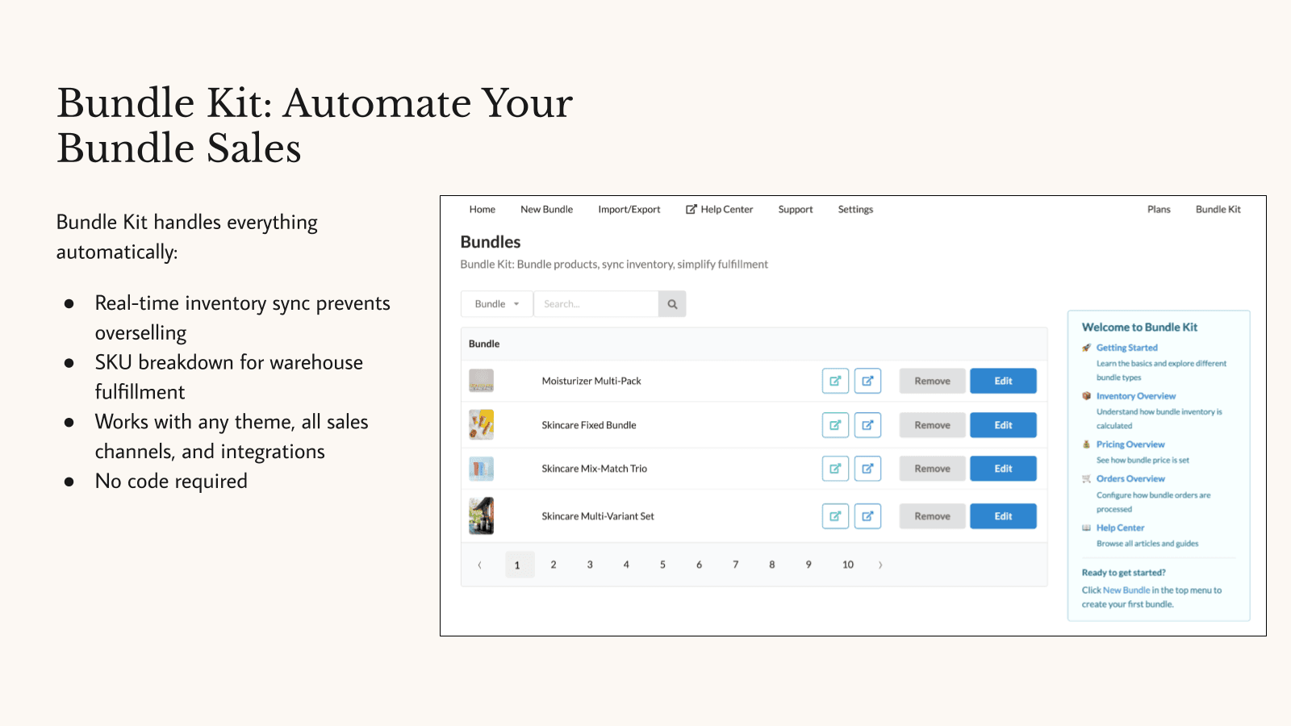Open the Plans menu item
This screenshot has height=726, width=1291.
(x=1159, y=210)
